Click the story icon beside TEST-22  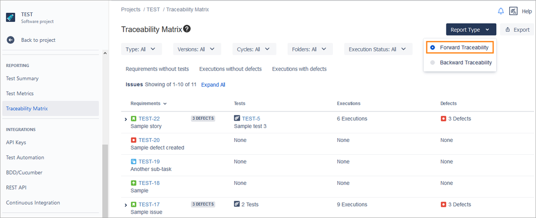(x=134, y=119)
